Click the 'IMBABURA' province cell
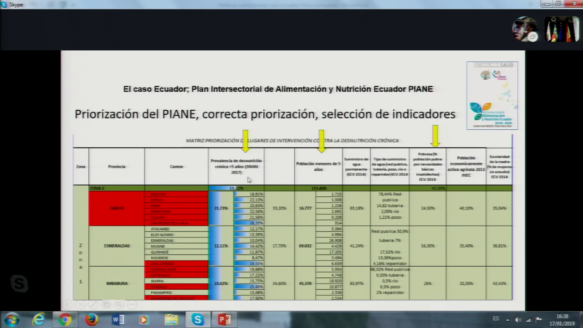Viewport: 583px width, 328px height. click(117, 283)
